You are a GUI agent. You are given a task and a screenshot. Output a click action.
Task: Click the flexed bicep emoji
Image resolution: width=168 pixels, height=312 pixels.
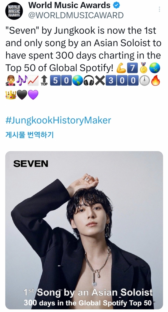(121, 68)
